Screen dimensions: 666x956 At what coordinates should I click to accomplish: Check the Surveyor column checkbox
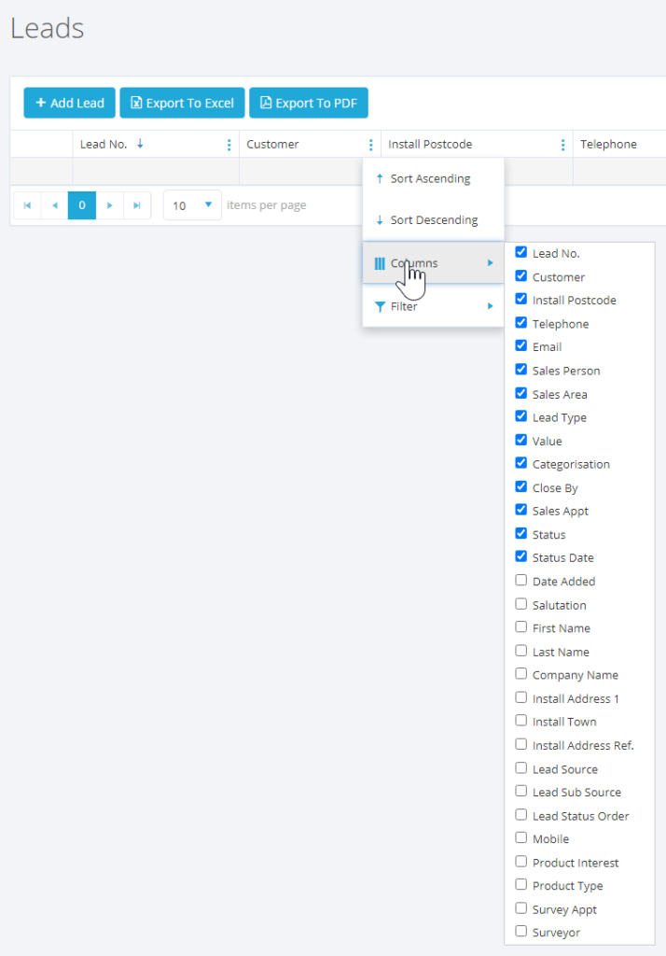[x=521, y=932]
